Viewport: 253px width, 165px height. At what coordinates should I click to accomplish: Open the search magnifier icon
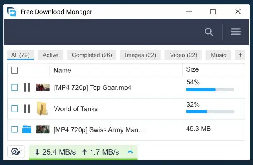[209, 32]
